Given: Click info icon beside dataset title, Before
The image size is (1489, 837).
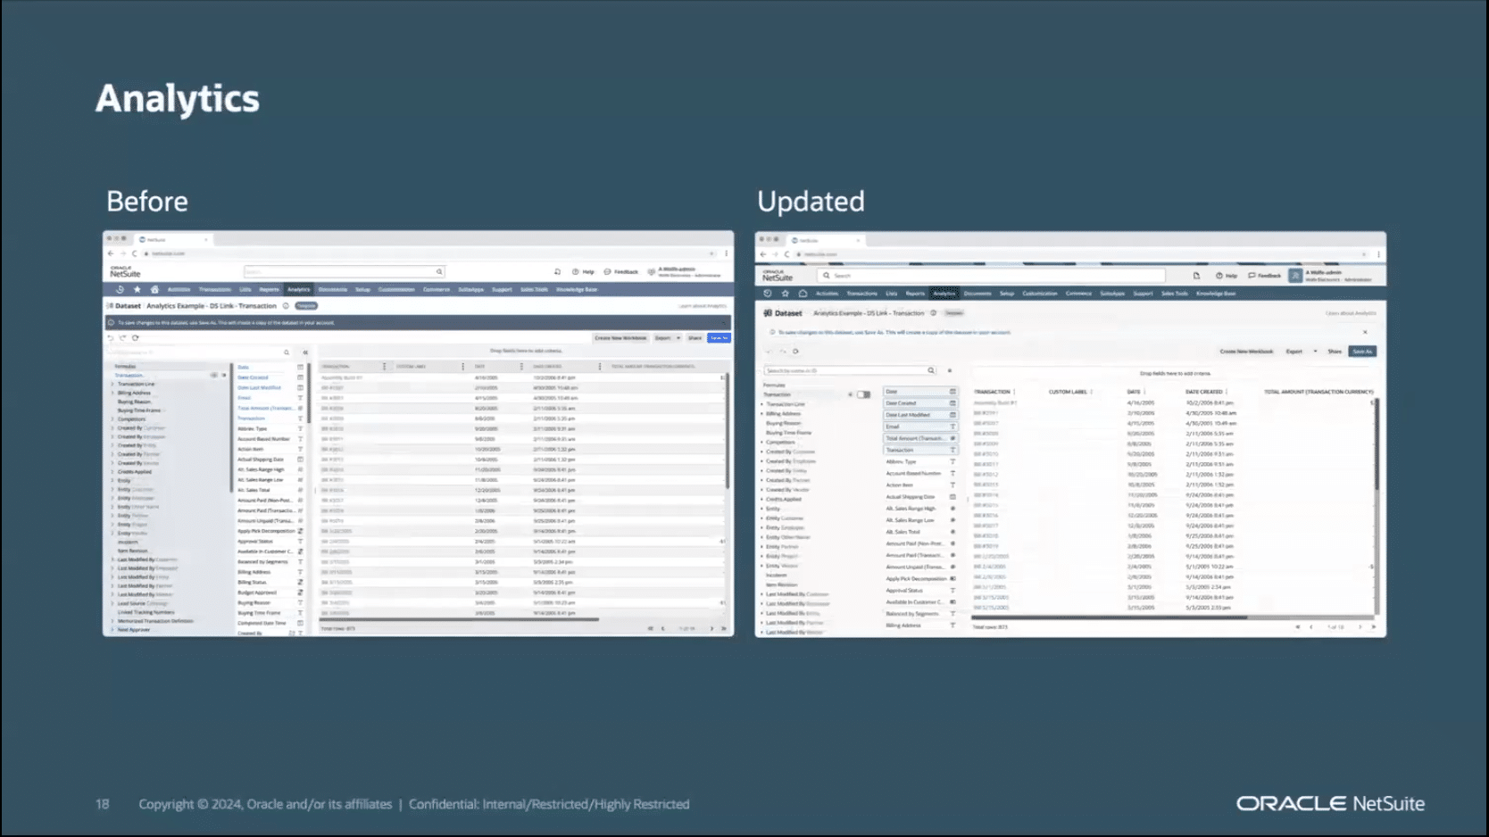Looking at the screenshot, I should 286,306.
